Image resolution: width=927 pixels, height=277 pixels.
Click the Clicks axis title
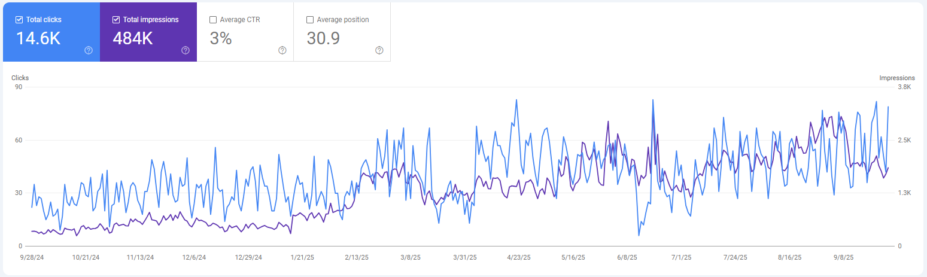(20, 78)
